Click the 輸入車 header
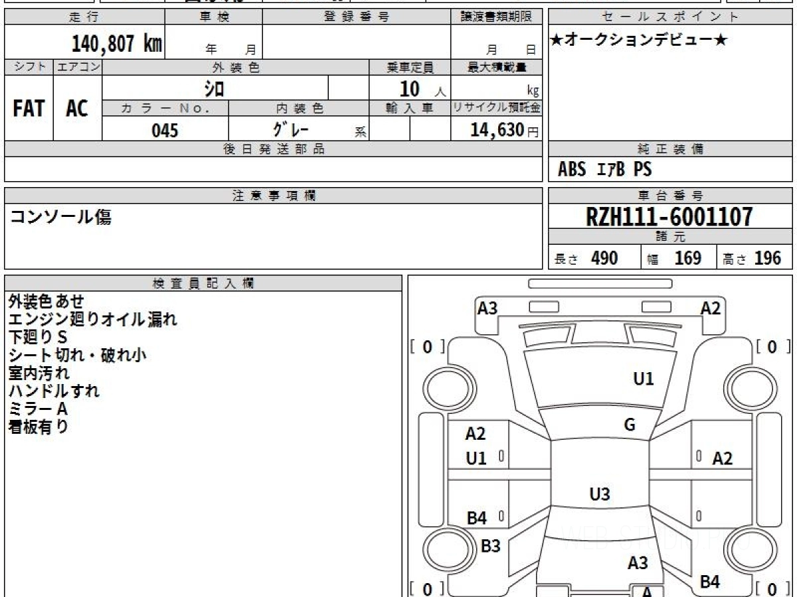The width and height of the screenshot is (797, 597). [410, 108]
